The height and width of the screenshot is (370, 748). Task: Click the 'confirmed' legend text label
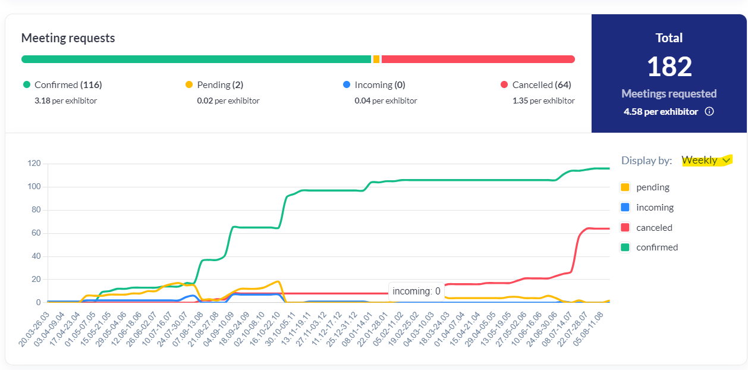657,247
